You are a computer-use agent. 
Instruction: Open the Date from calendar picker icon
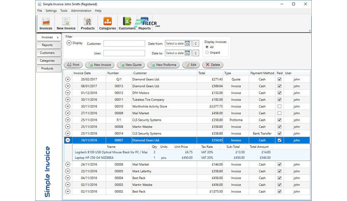pyautogui.click(x=187, y=43)
